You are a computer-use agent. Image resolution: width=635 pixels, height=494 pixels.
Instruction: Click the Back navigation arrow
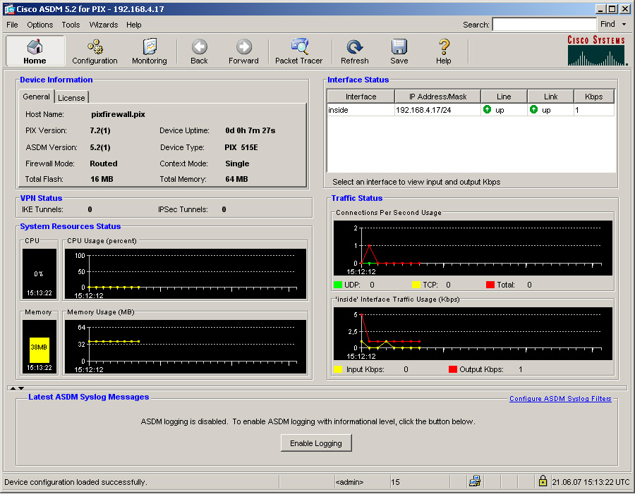pos(199,51)
